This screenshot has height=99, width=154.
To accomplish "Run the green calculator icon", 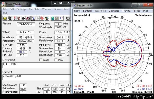I will pos(53,18).
